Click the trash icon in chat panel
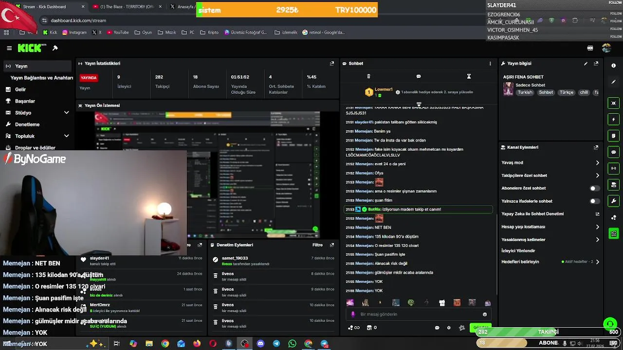The height and width of the screenshot is (350, 623). 368,76
